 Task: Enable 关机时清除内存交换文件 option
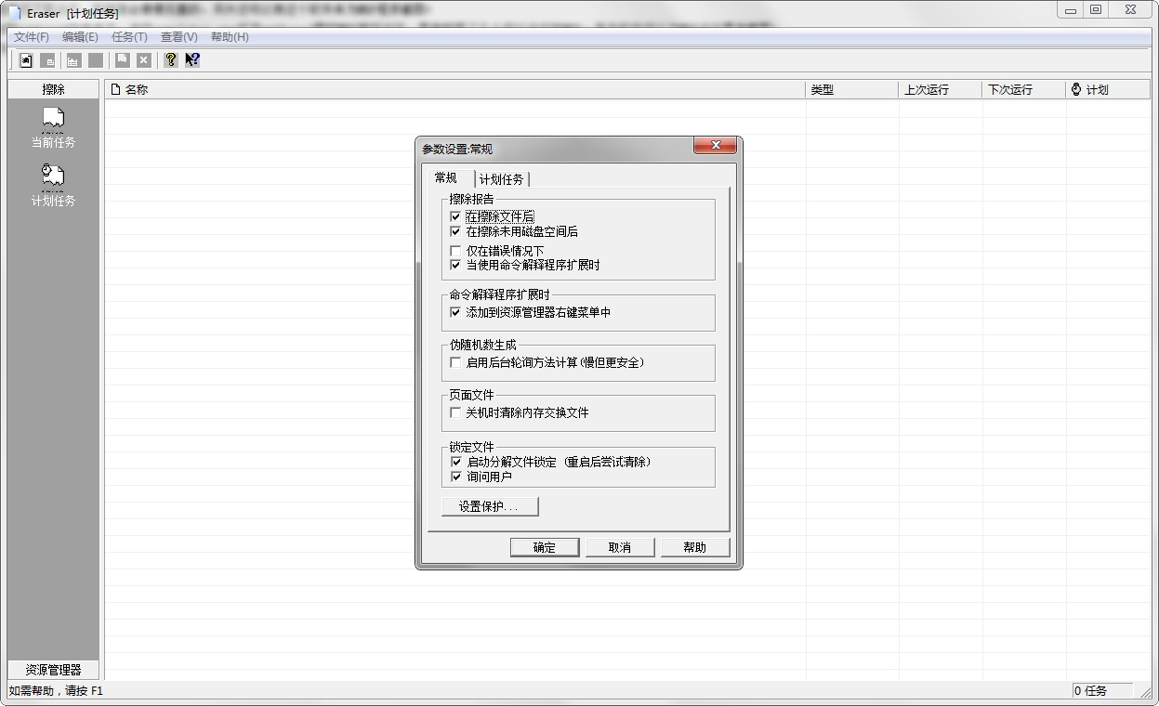pos(455,412)
